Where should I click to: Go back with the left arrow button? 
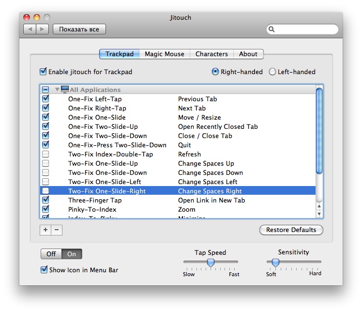pyautogui.click(x=30, y=29)
